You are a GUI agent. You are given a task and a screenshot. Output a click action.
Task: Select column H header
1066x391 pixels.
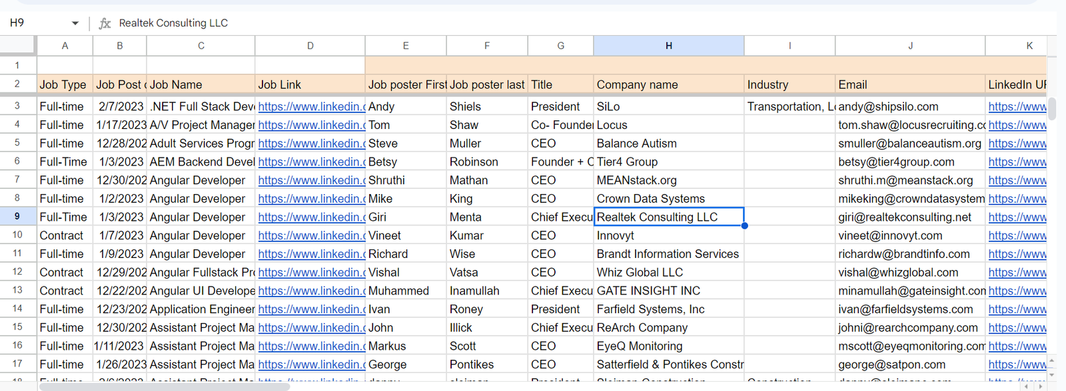[669, 46]
